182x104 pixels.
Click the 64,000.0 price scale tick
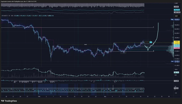click(x=177, y=55)
